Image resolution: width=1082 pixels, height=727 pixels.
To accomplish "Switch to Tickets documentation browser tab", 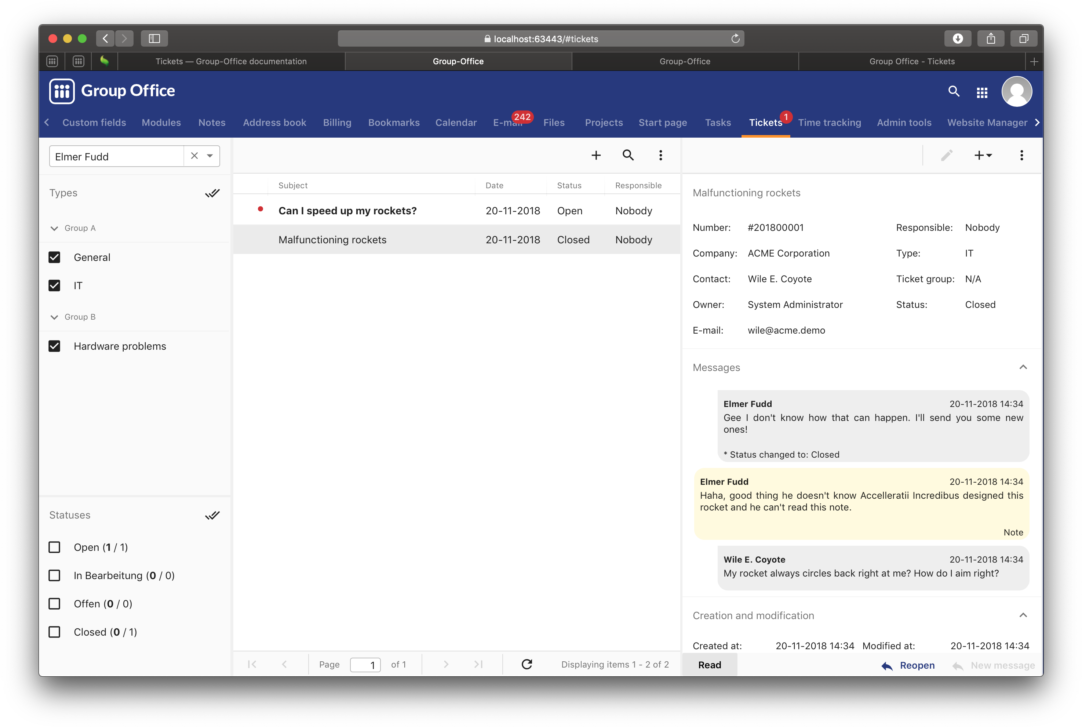I will pos(231,61).
